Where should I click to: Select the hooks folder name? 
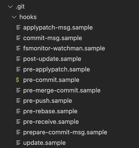[x=28, y=17]
